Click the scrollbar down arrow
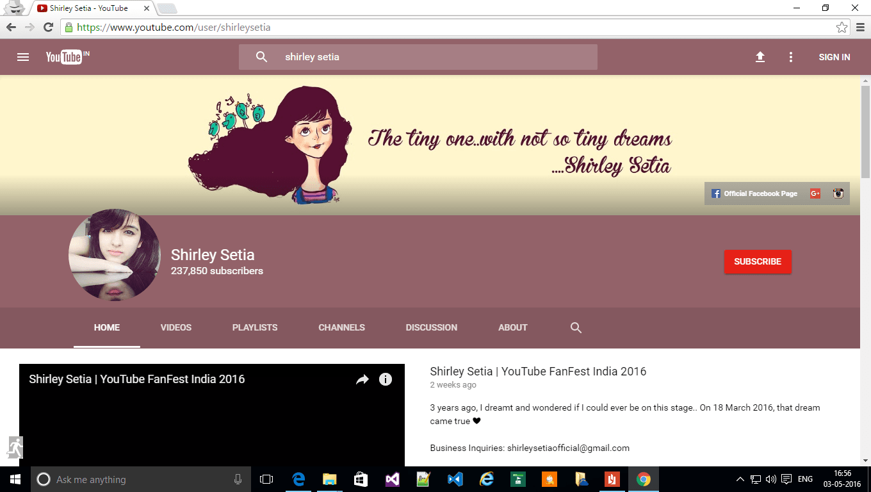The image size is (871, 492). click(x=865, y=460)
